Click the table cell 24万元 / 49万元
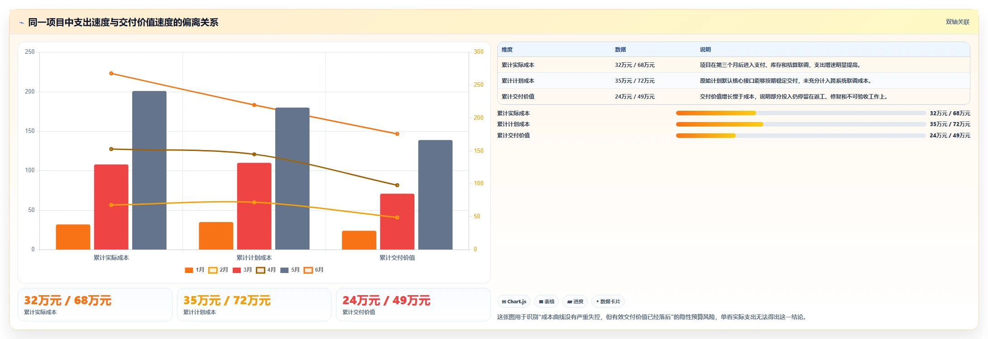988x339 pixels. click(x=635, y=97)
